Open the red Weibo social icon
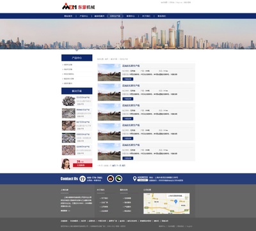The image size is (256, 231). (111, 179)
